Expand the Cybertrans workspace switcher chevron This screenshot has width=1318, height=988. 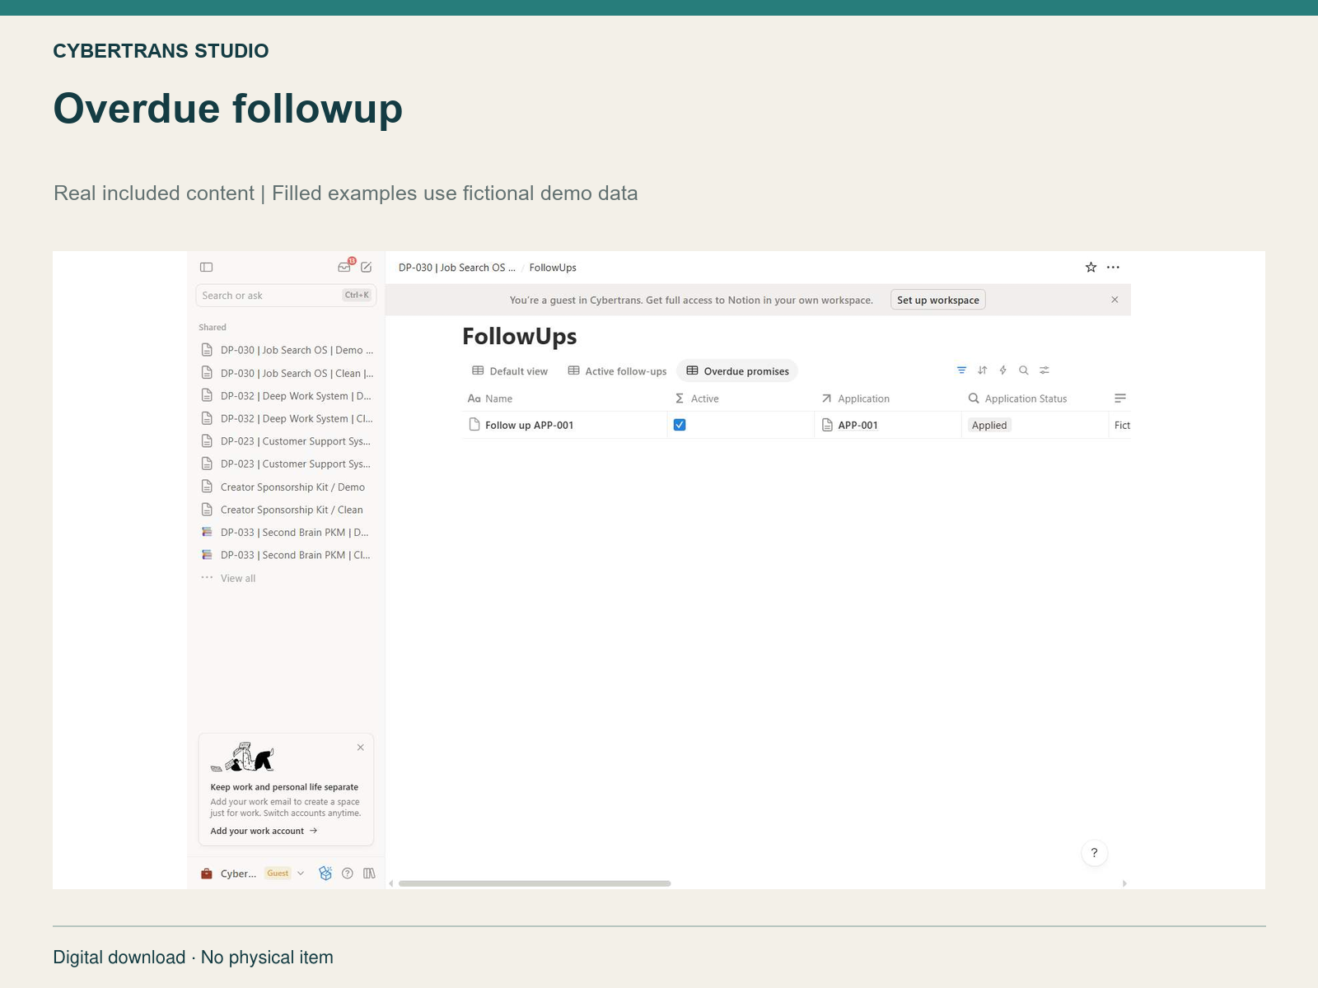pyautogui.click(x=301, y=874)
